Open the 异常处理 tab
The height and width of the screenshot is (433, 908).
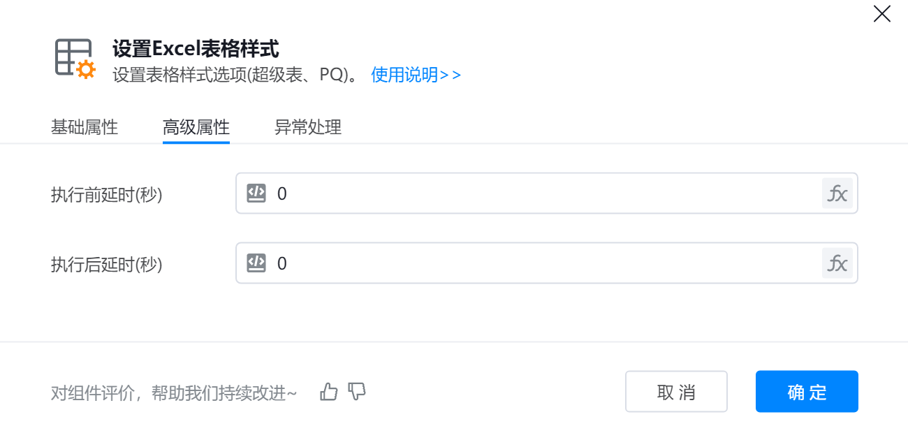[x=308, y=128]
